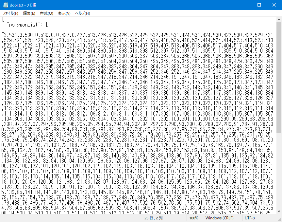Click the Notepad icon in title bar

[x=5, y=5]
